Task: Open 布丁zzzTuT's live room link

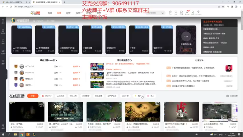Action: (x=77, y=66)
